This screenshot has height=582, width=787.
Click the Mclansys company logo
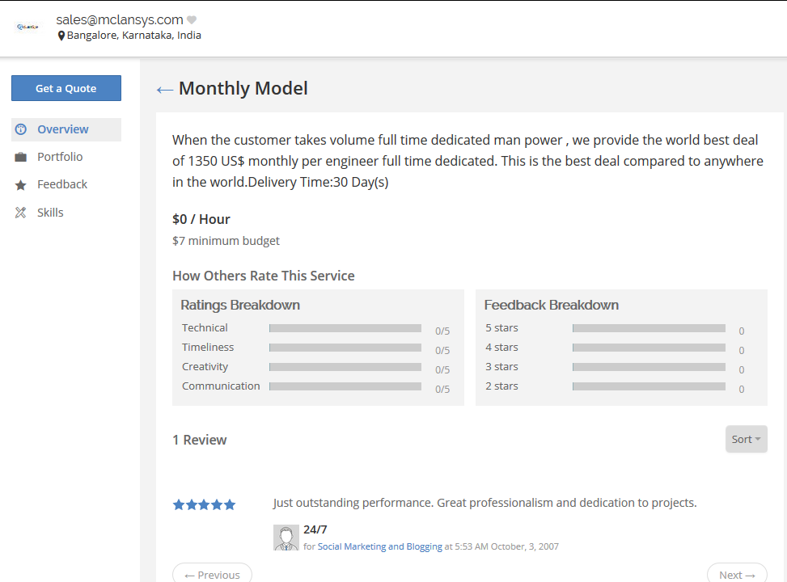(28, 27)
